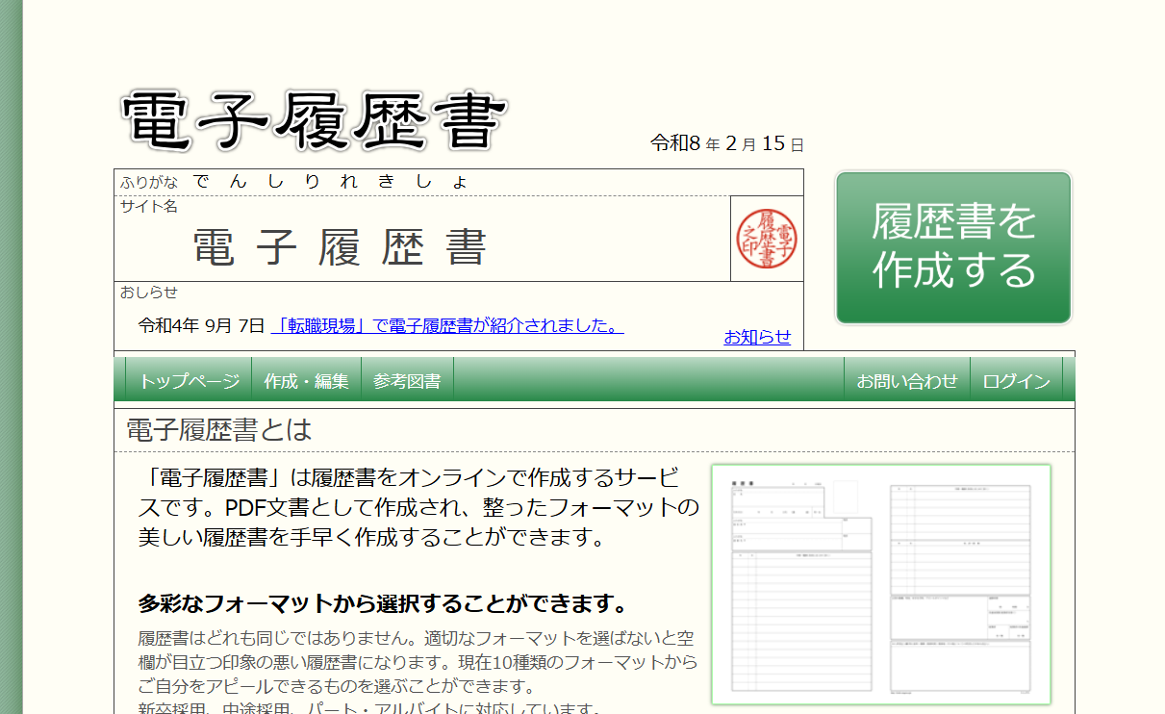Click the large site name text in the box
The height and width of the screenshot is (714, 1165).
pos(340,248)
